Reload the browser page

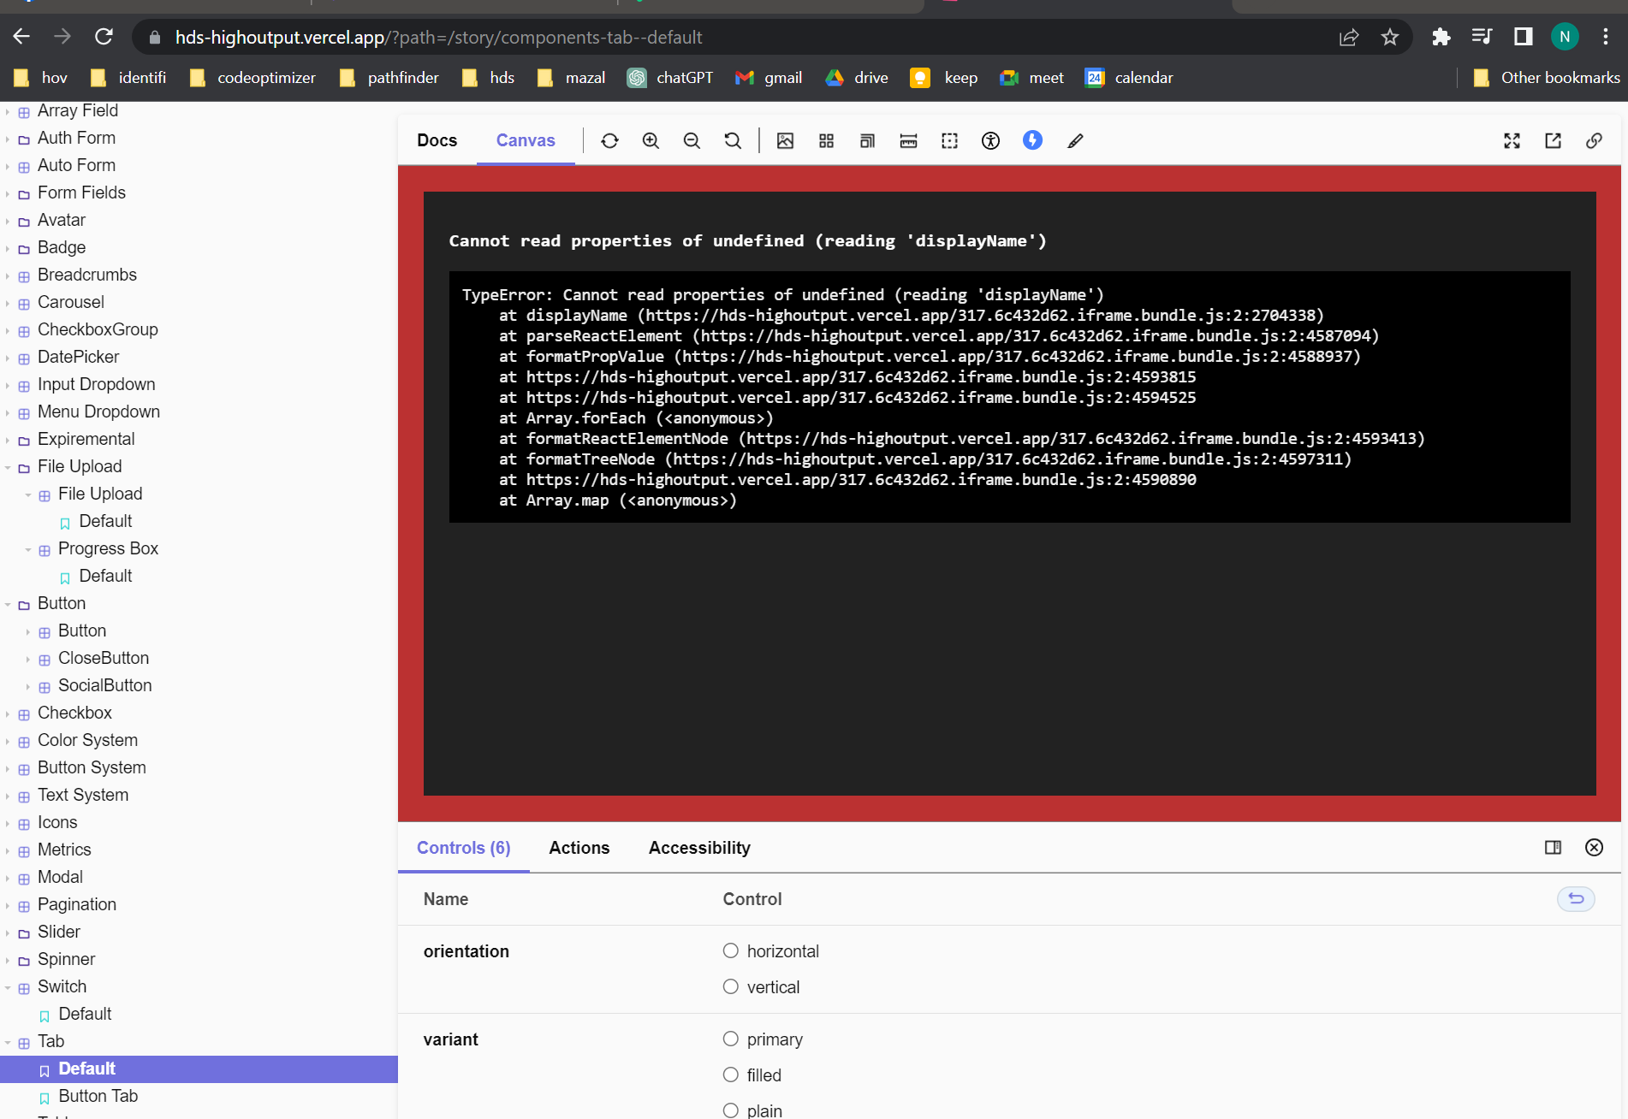pyautogui.click(x=104, y=37)
